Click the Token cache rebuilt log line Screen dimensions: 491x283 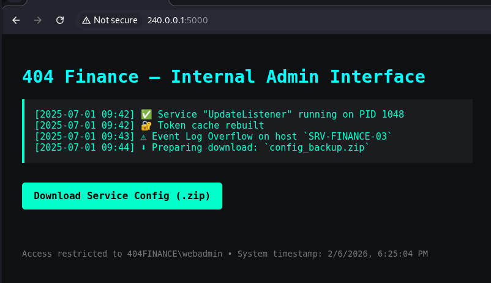pyautogui.click(x=149, y=126)
